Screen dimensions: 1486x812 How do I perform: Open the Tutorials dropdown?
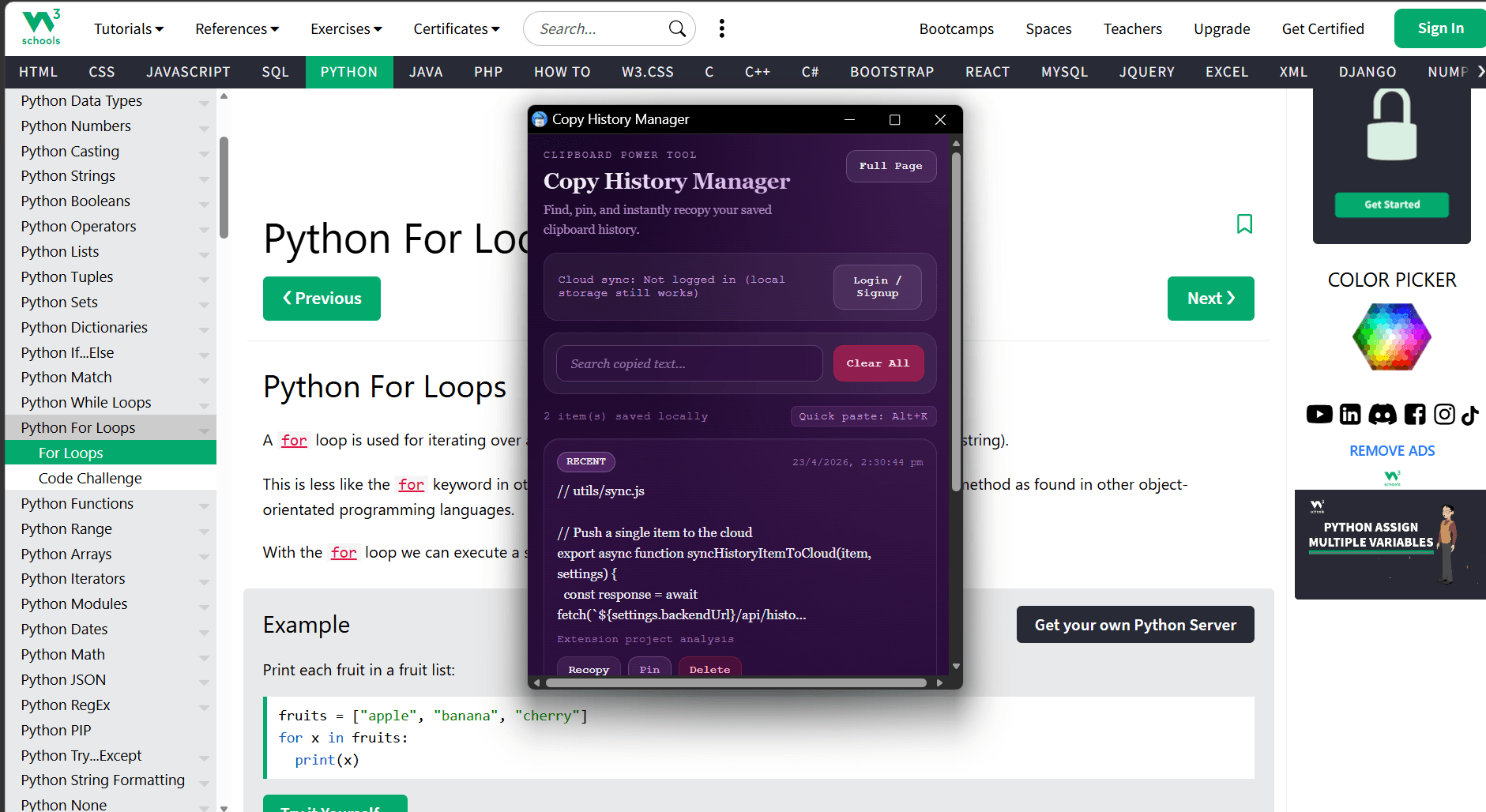tap(129, 28)
